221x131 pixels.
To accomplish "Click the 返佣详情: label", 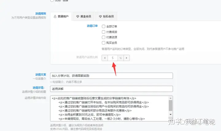I will 39,88.
